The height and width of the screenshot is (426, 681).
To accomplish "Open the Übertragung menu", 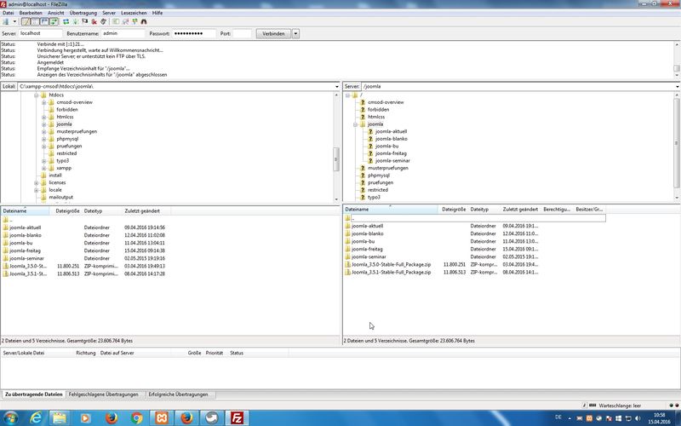I will (82, 13).
